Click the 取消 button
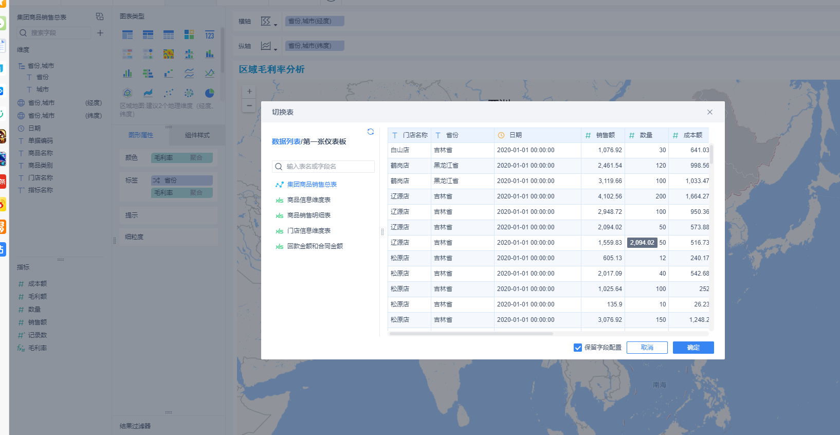840x435 pixels. [x=647, y=348]
